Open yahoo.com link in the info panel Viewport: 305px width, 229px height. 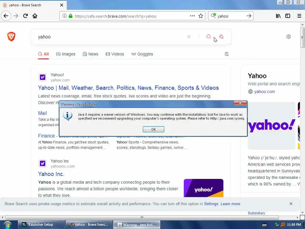coord(264,92)
